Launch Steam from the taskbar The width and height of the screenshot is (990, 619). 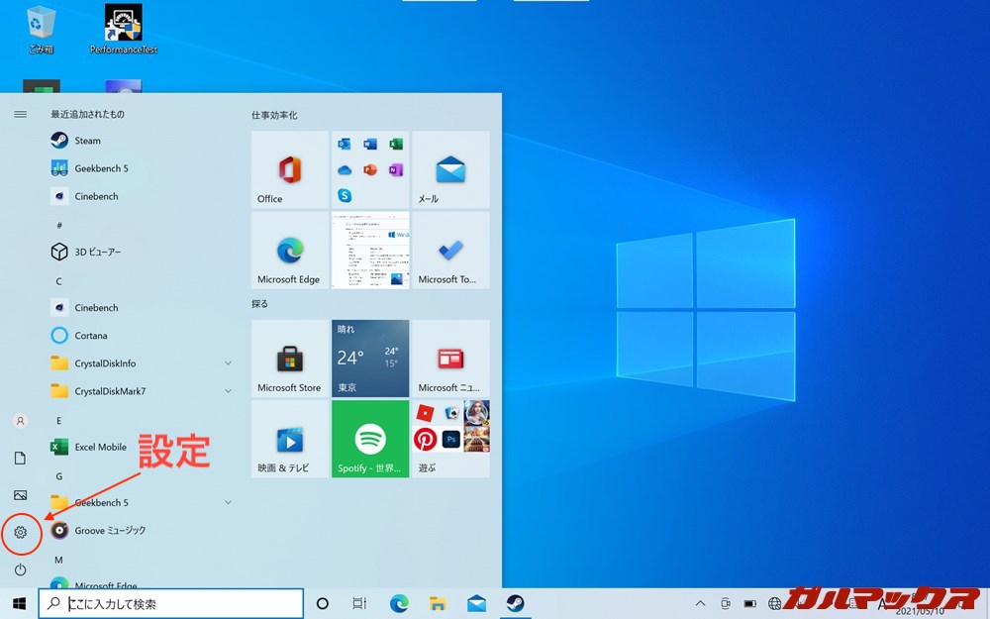click(x=516, y=601)
